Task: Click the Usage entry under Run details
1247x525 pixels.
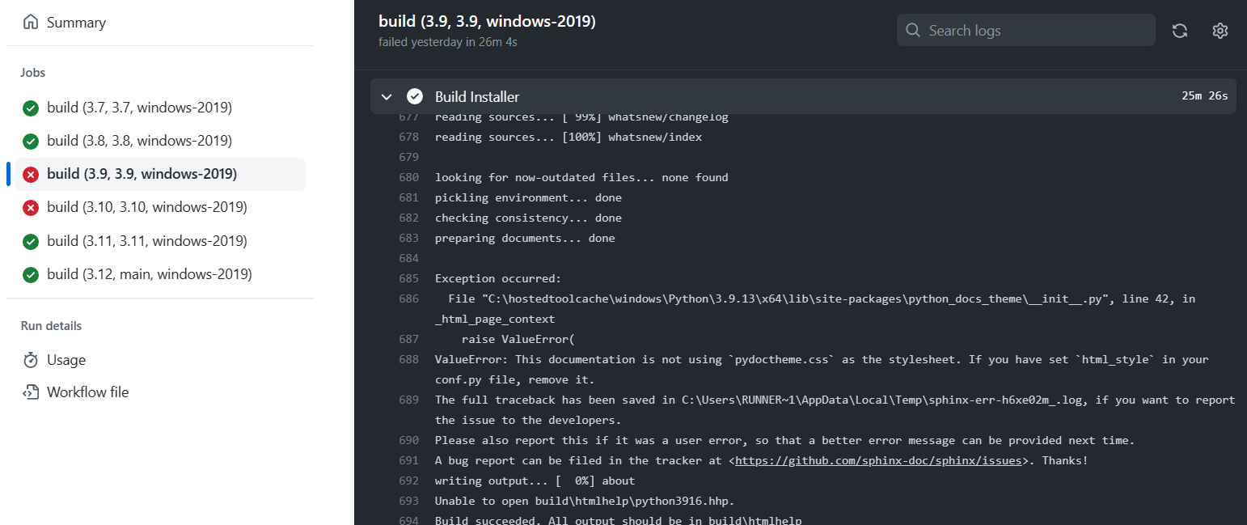Action: pos(65,359)
